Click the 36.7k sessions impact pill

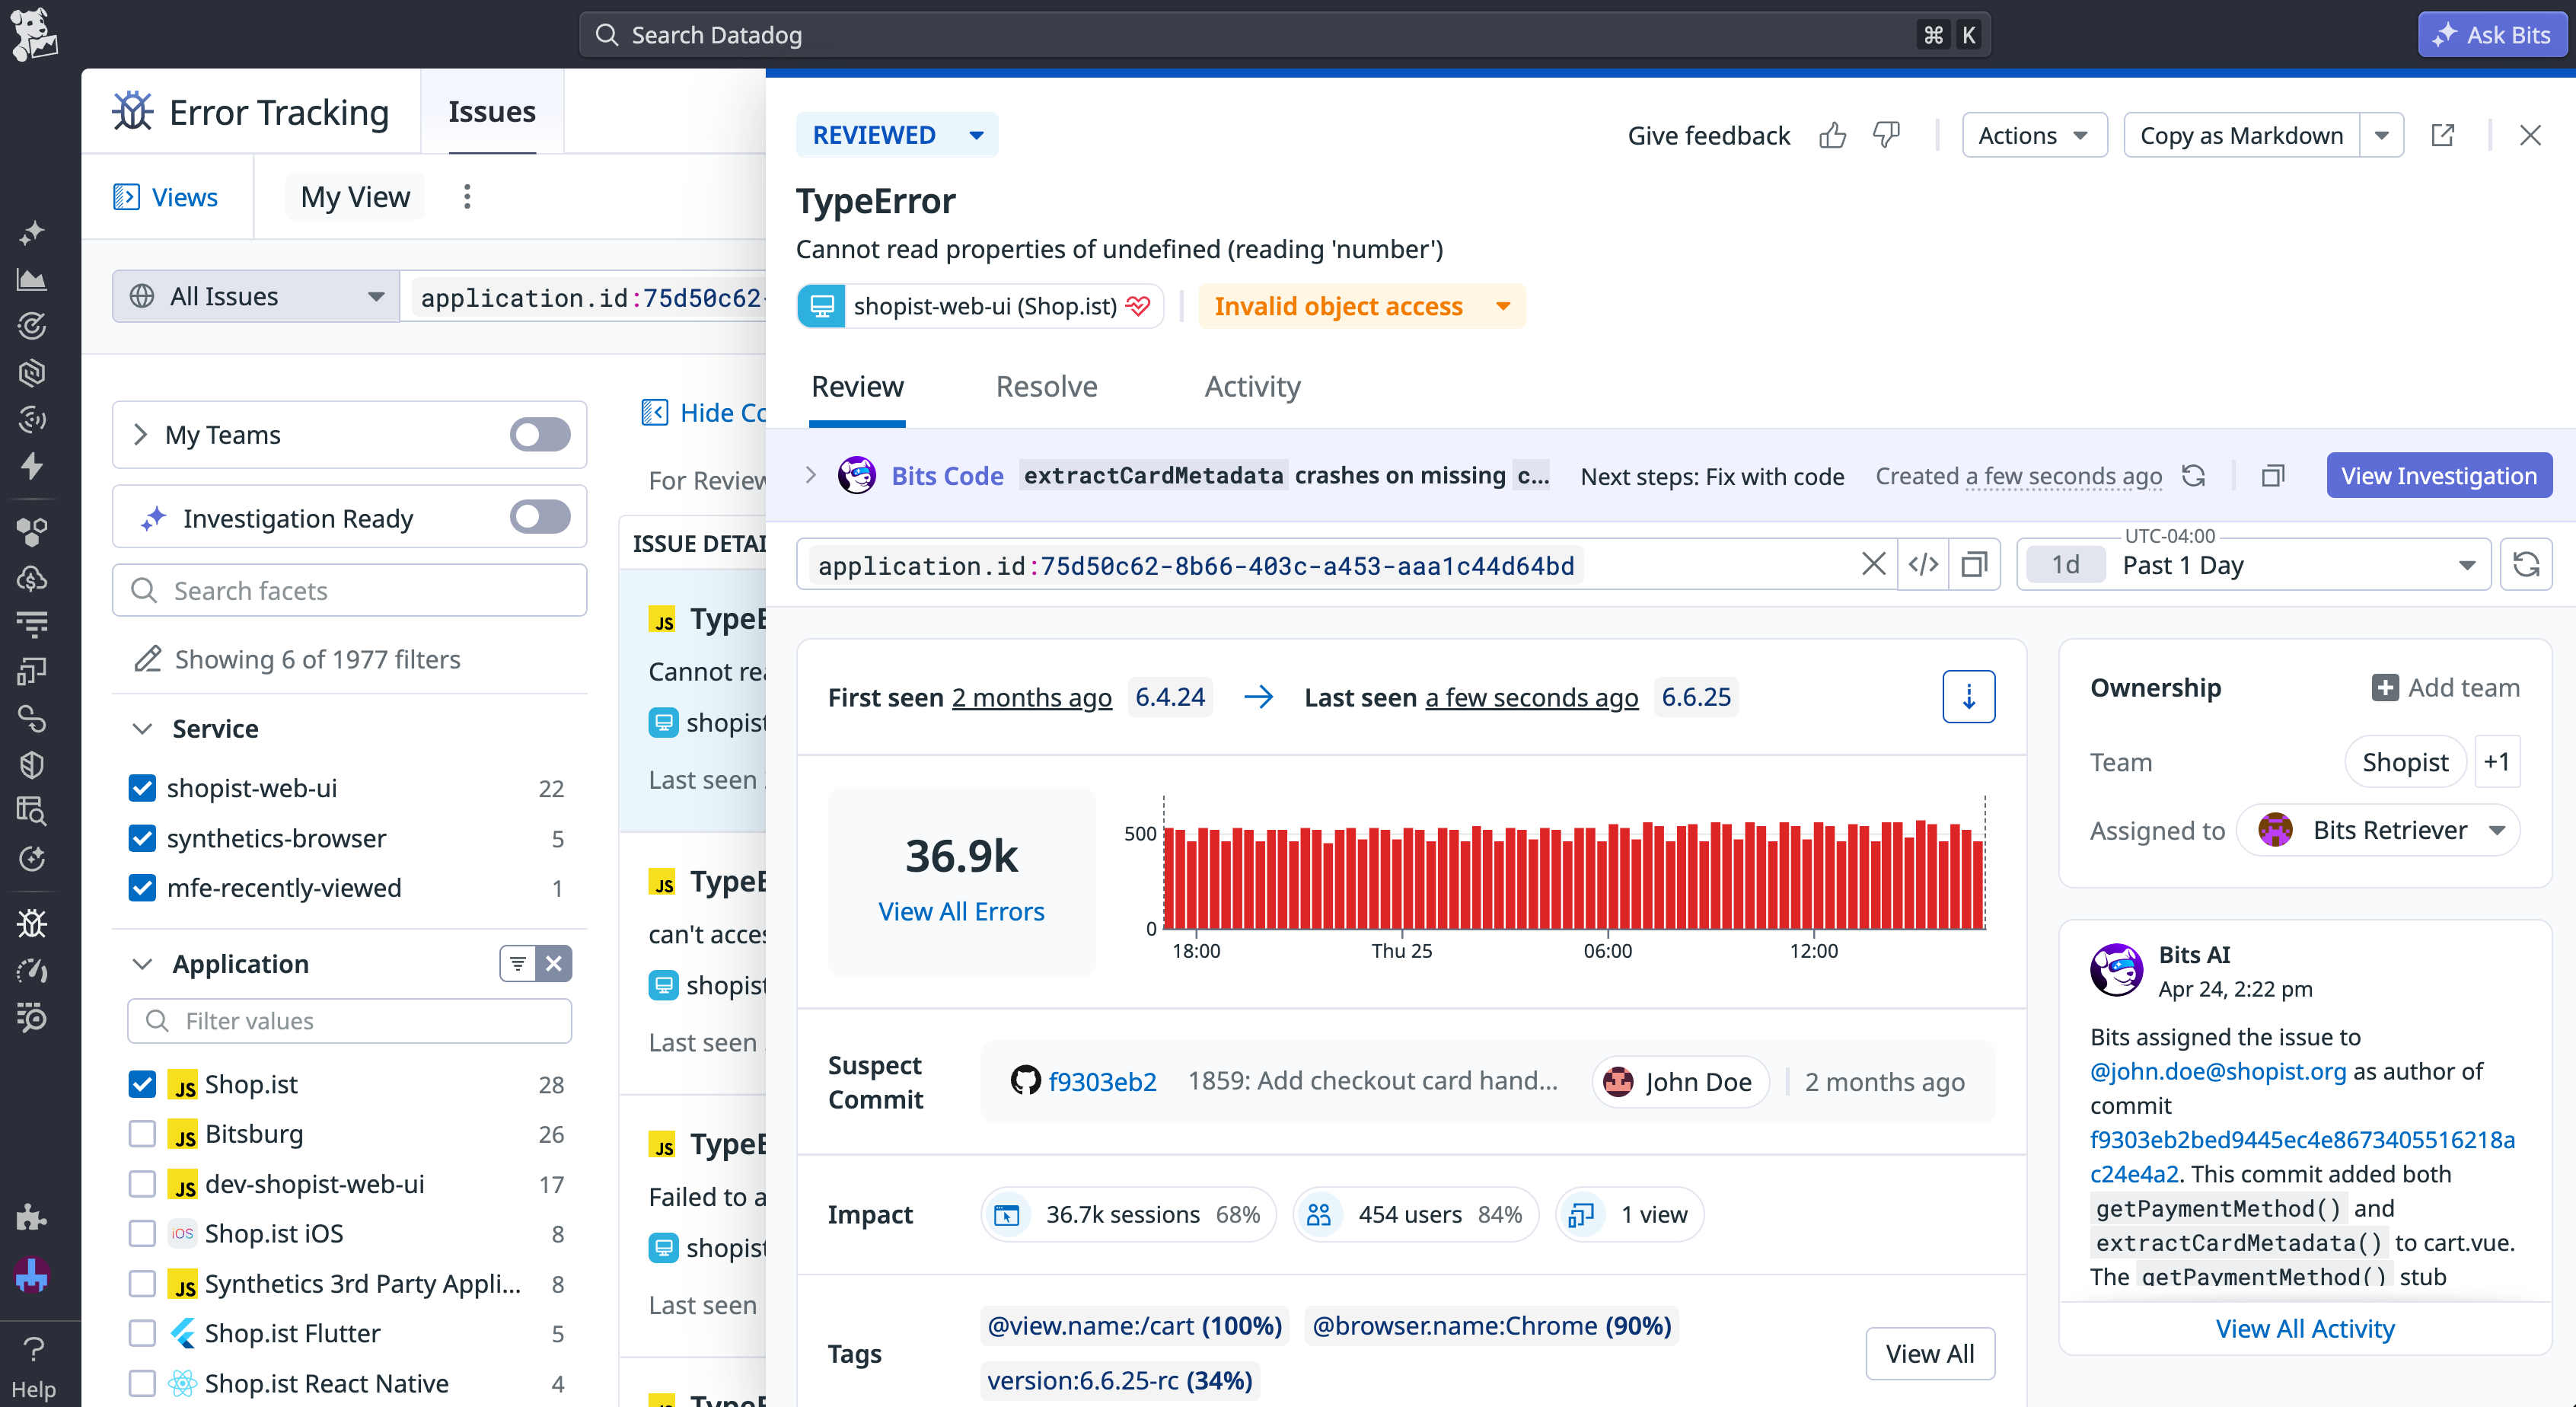[x=1128, y=1214]
